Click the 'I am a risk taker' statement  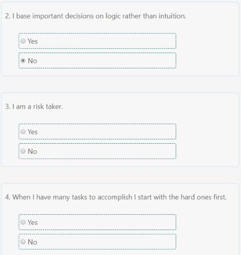34,106
